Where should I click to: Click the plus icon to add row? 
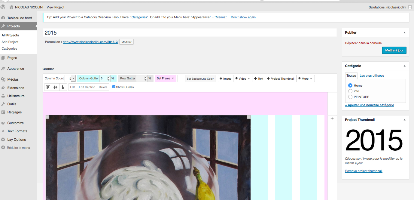click(332, 118)
